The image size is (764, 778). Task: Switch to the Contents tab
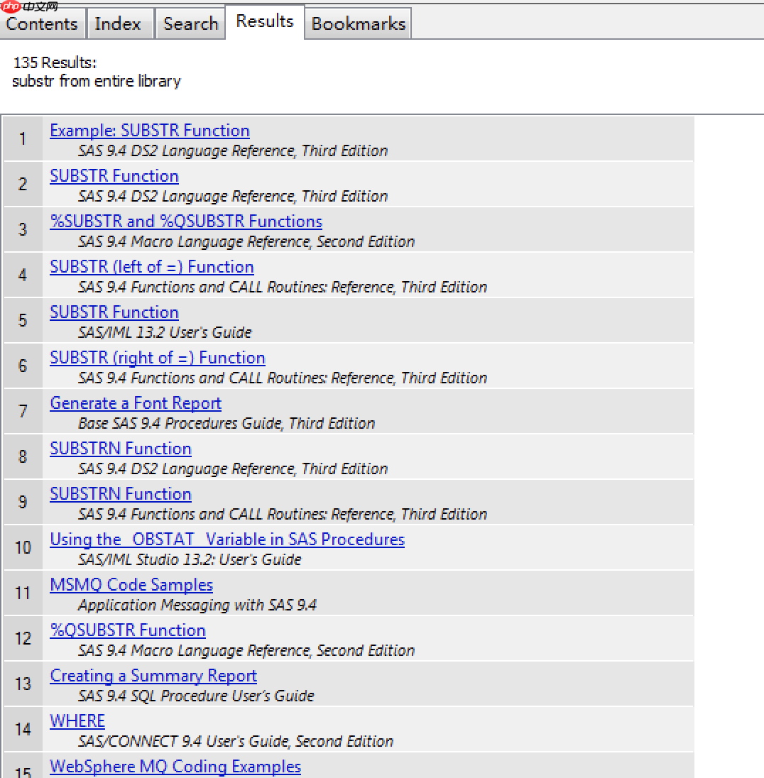pos(42,23)
